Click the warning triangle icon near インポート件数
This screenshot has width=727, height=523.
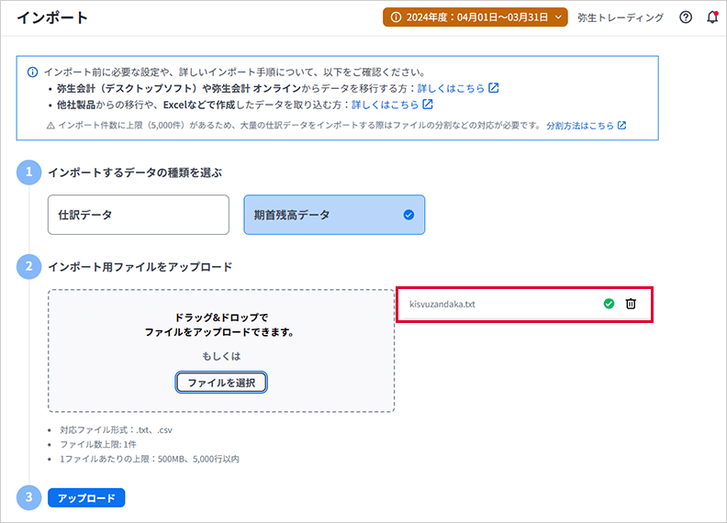point(51,125)
